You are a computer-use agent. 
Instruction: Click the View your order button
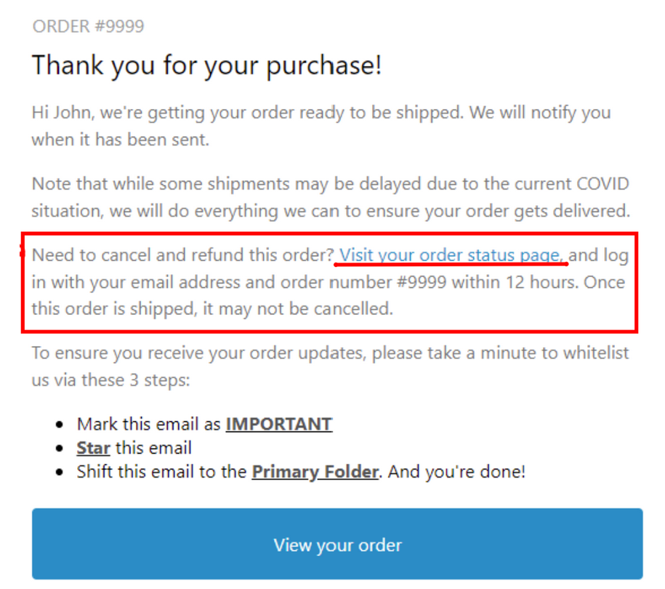(x=337, y=544)
